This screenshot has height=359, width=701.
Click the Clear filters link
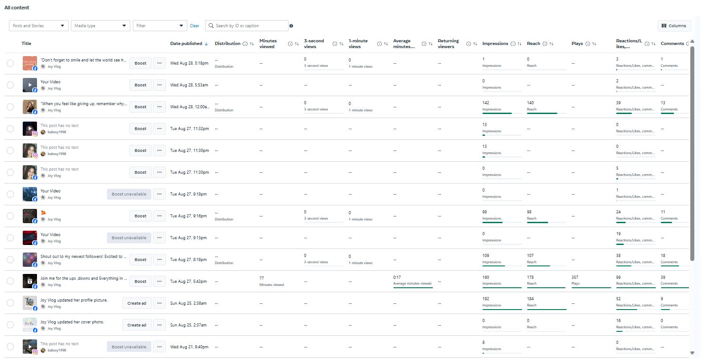click(194, 26)
